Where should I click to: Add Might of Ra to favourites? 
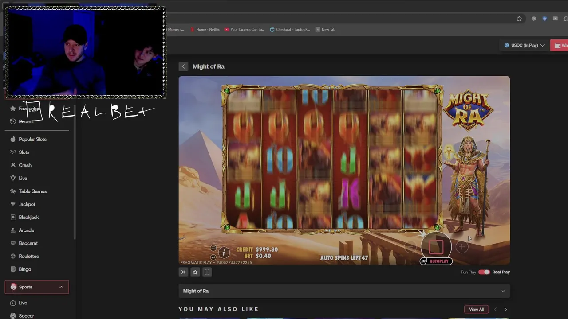tap(195, 272)
